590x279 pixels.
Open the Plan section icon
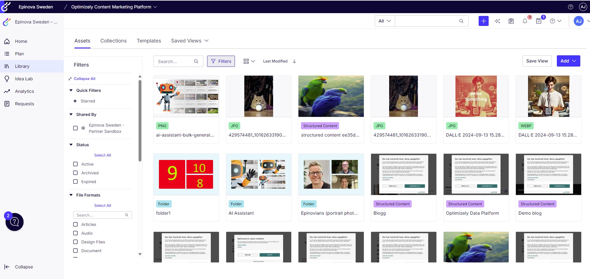(7, 54)
